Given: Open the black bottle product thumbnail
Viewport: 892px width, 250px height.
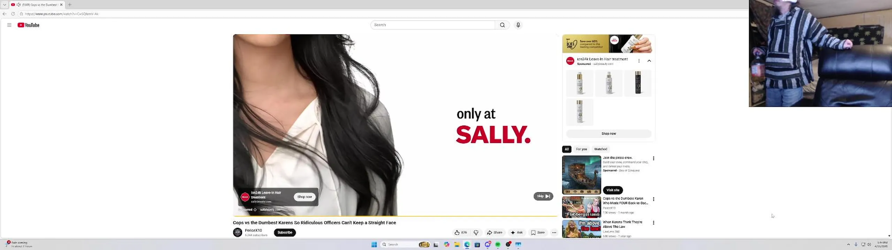Looking at the screenshot, I should point(638,83).
